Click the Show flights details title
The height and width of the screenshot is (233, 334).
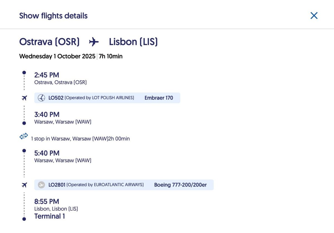click(53, 16)
